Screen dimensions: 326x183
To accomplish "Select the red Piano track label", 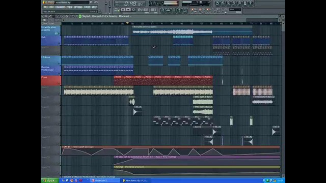I will tap(51, 80).
